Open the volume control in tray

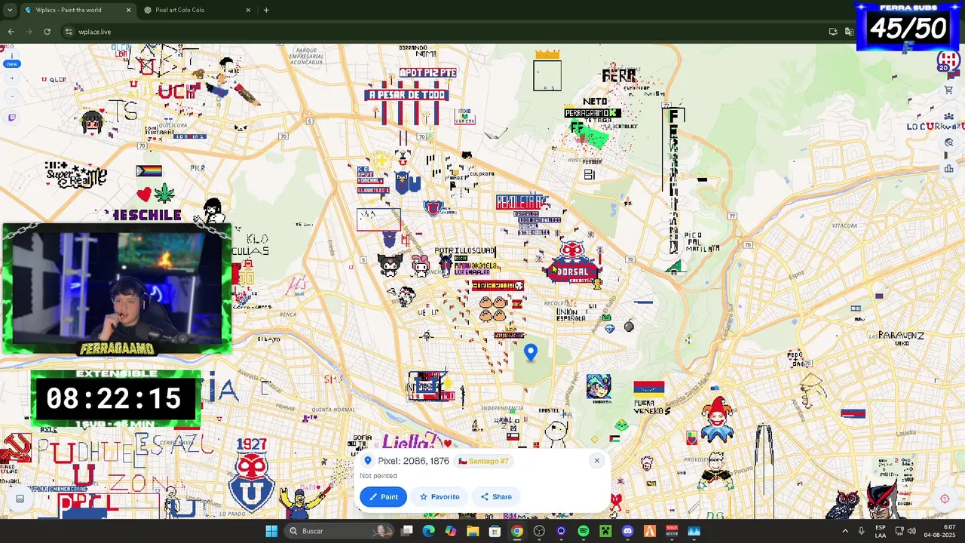(x=911, y=531)
